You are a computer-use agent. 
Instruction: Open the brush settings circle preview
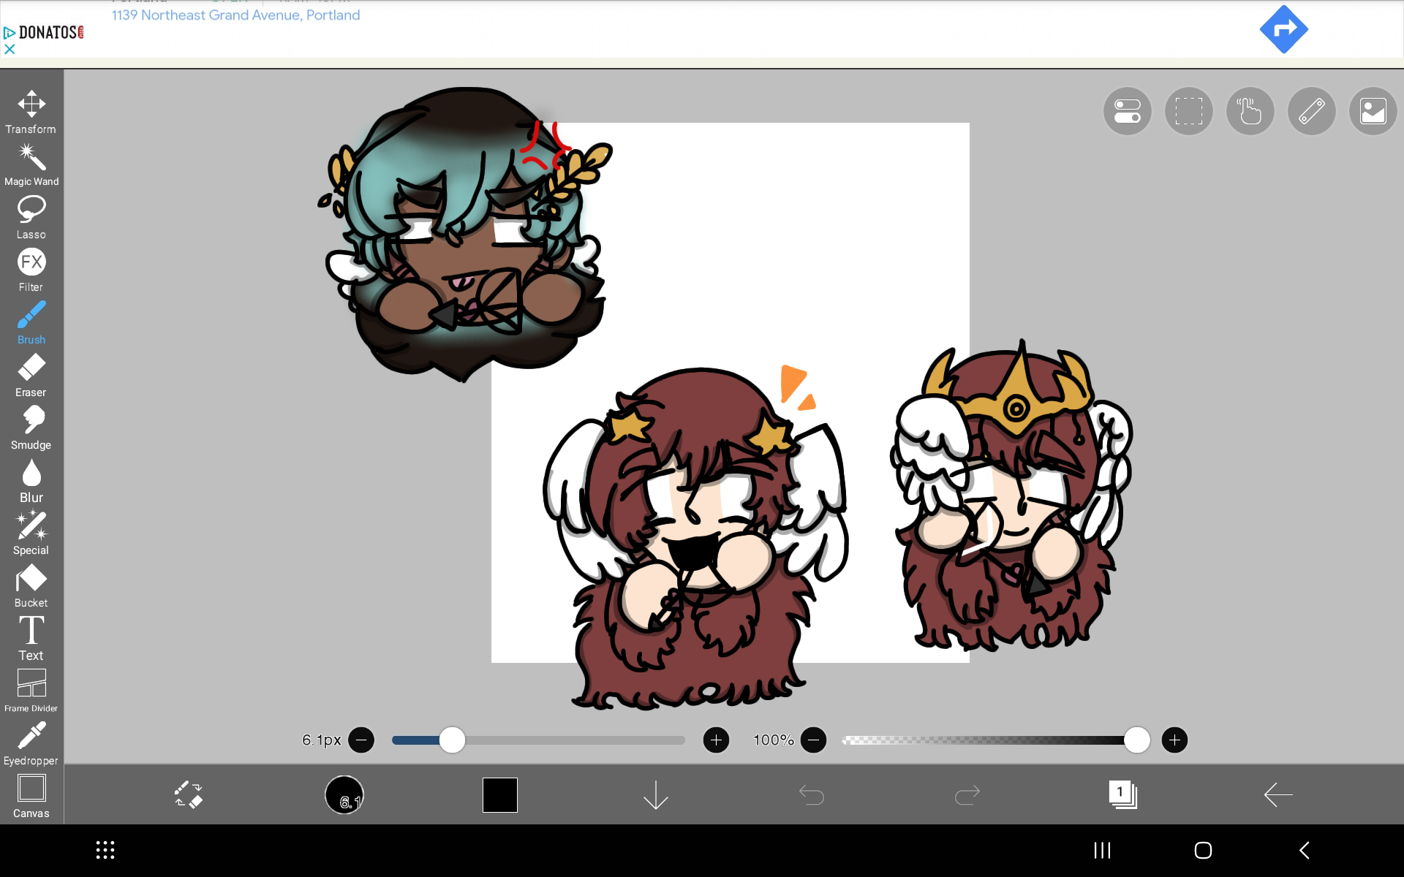344,794
